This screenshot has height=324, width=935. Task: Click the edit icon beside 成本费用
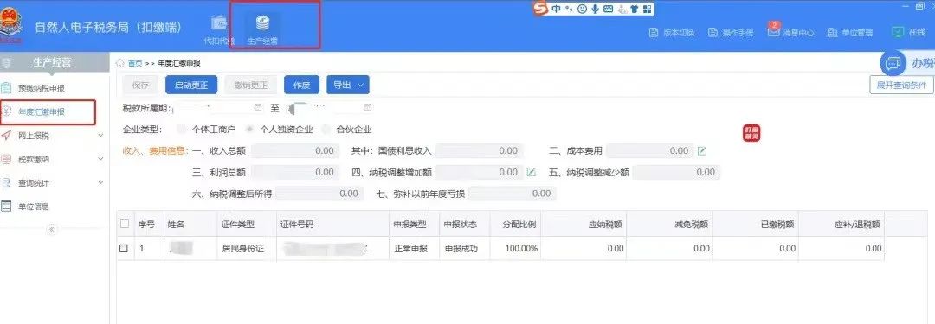tap(702, 151)
